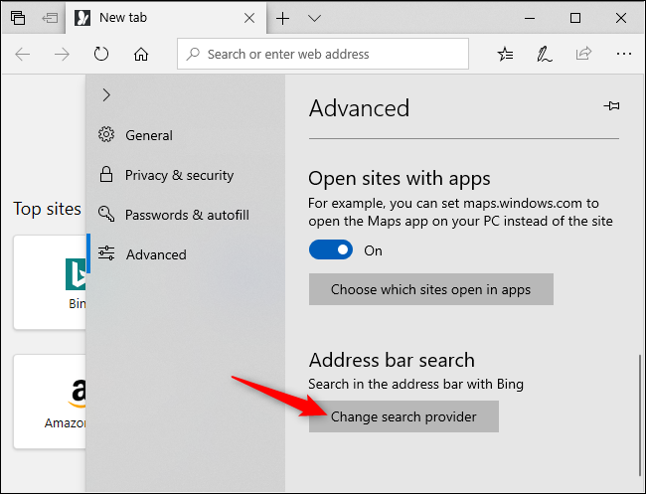Screen dimensions: 646x494
Task: Open tab previews dropdown chevron
Action: [314, 18]
